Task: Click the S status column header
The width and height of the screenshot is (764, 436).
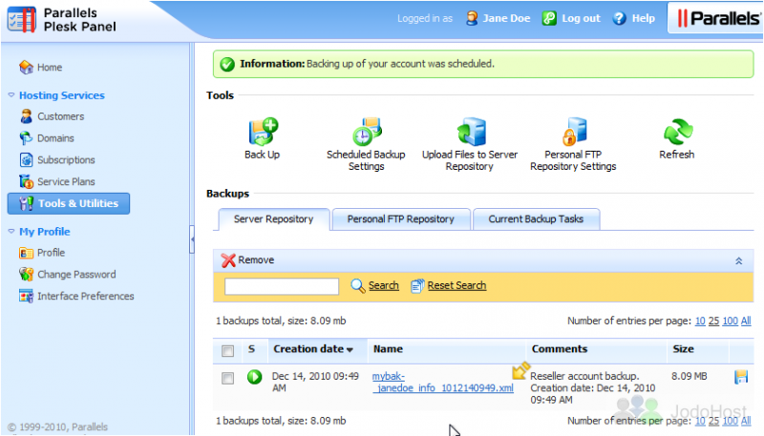Action: [251, 349]
